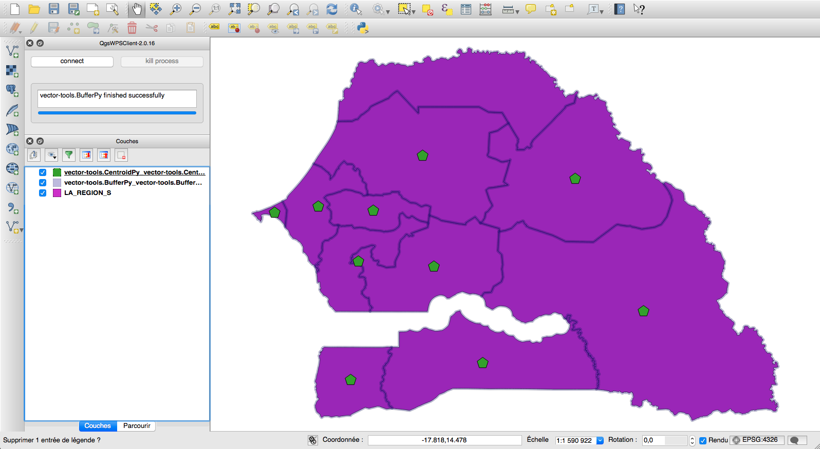Click the EPSG:4326 CRS button

click(756, 440)
